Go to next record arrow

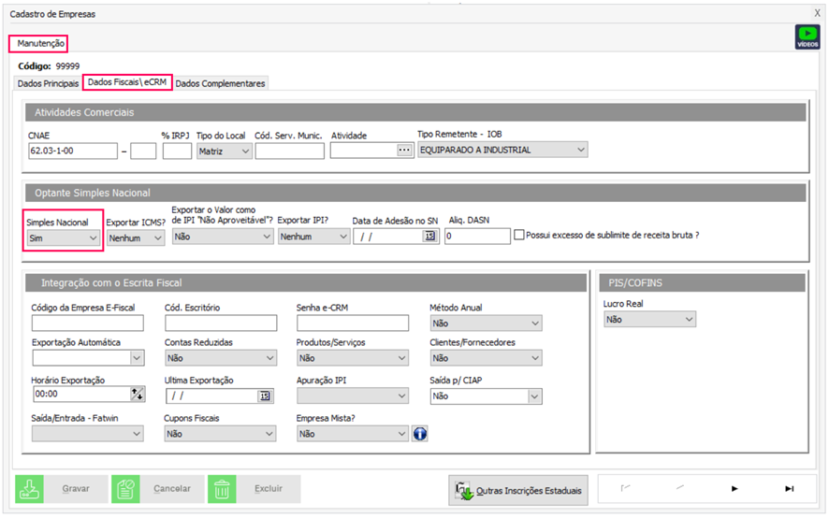tap(734, 488)
